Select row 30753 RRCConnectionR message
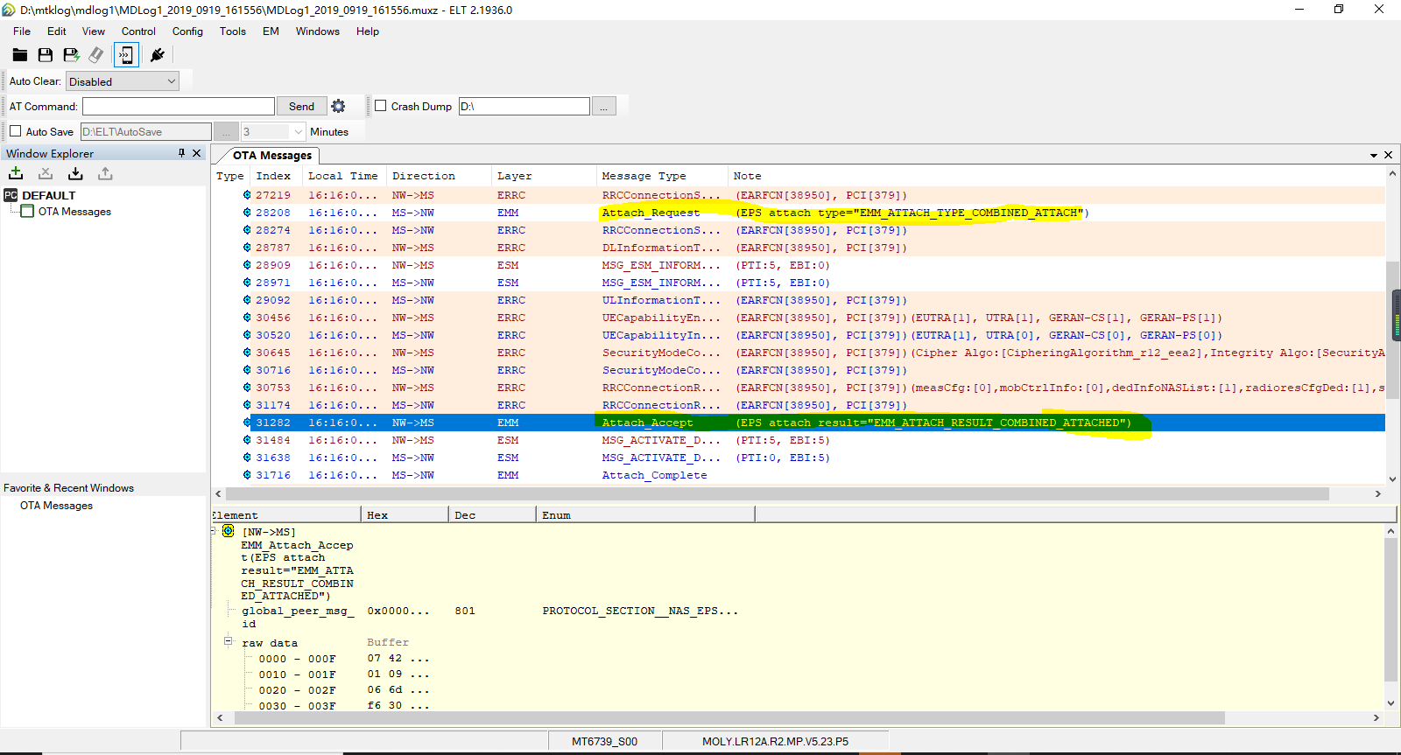Viewport: 1401px width, 755px height. [799, 388]
